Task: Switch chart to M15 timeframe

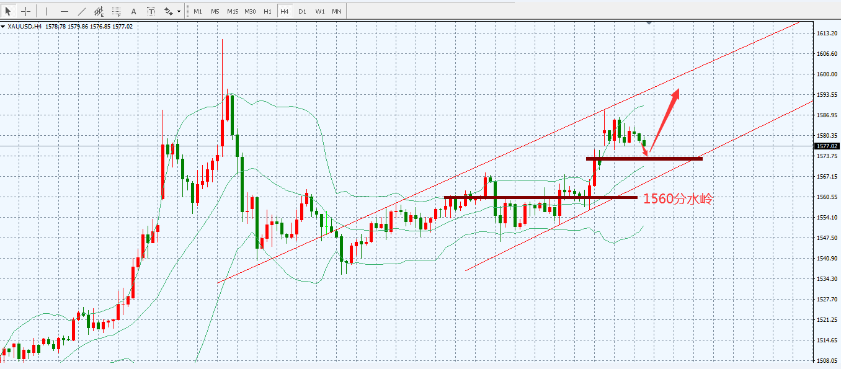Action: [x=233, y=11]
